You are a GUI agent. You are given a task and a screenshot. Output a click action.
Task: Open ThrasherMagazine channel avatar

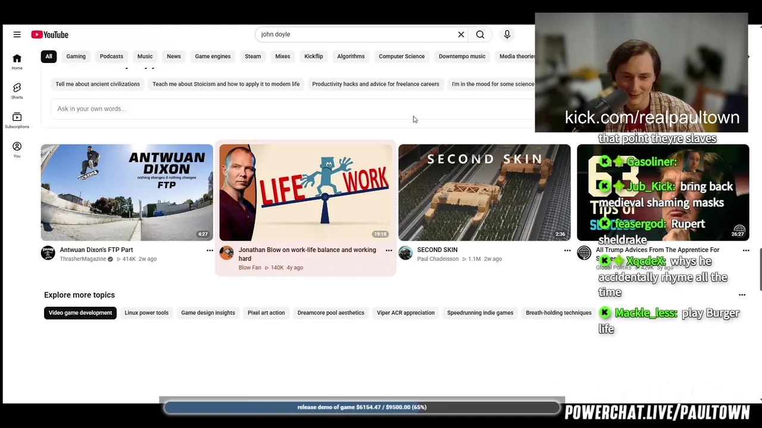pos(48,253)
